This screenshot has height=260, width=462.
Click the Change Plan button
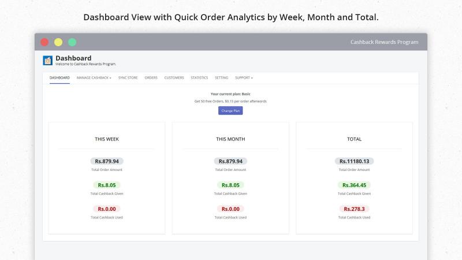tap(230, 110)
